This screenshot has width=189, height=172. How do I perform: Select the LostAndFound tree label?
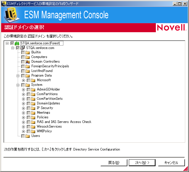tap(42, 71)
